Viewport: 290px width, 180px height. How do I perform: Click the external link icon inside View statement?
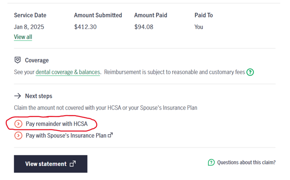73,164
